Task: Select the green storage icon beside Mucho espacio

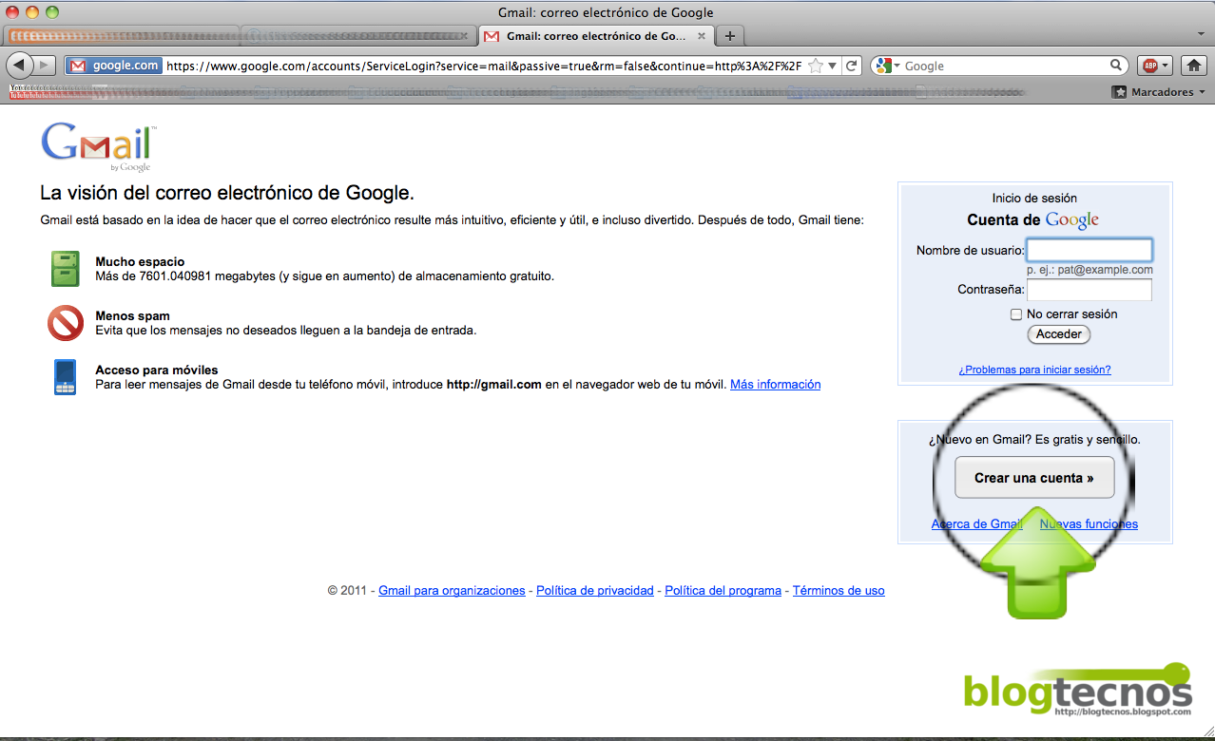Action: pos(65,269)
